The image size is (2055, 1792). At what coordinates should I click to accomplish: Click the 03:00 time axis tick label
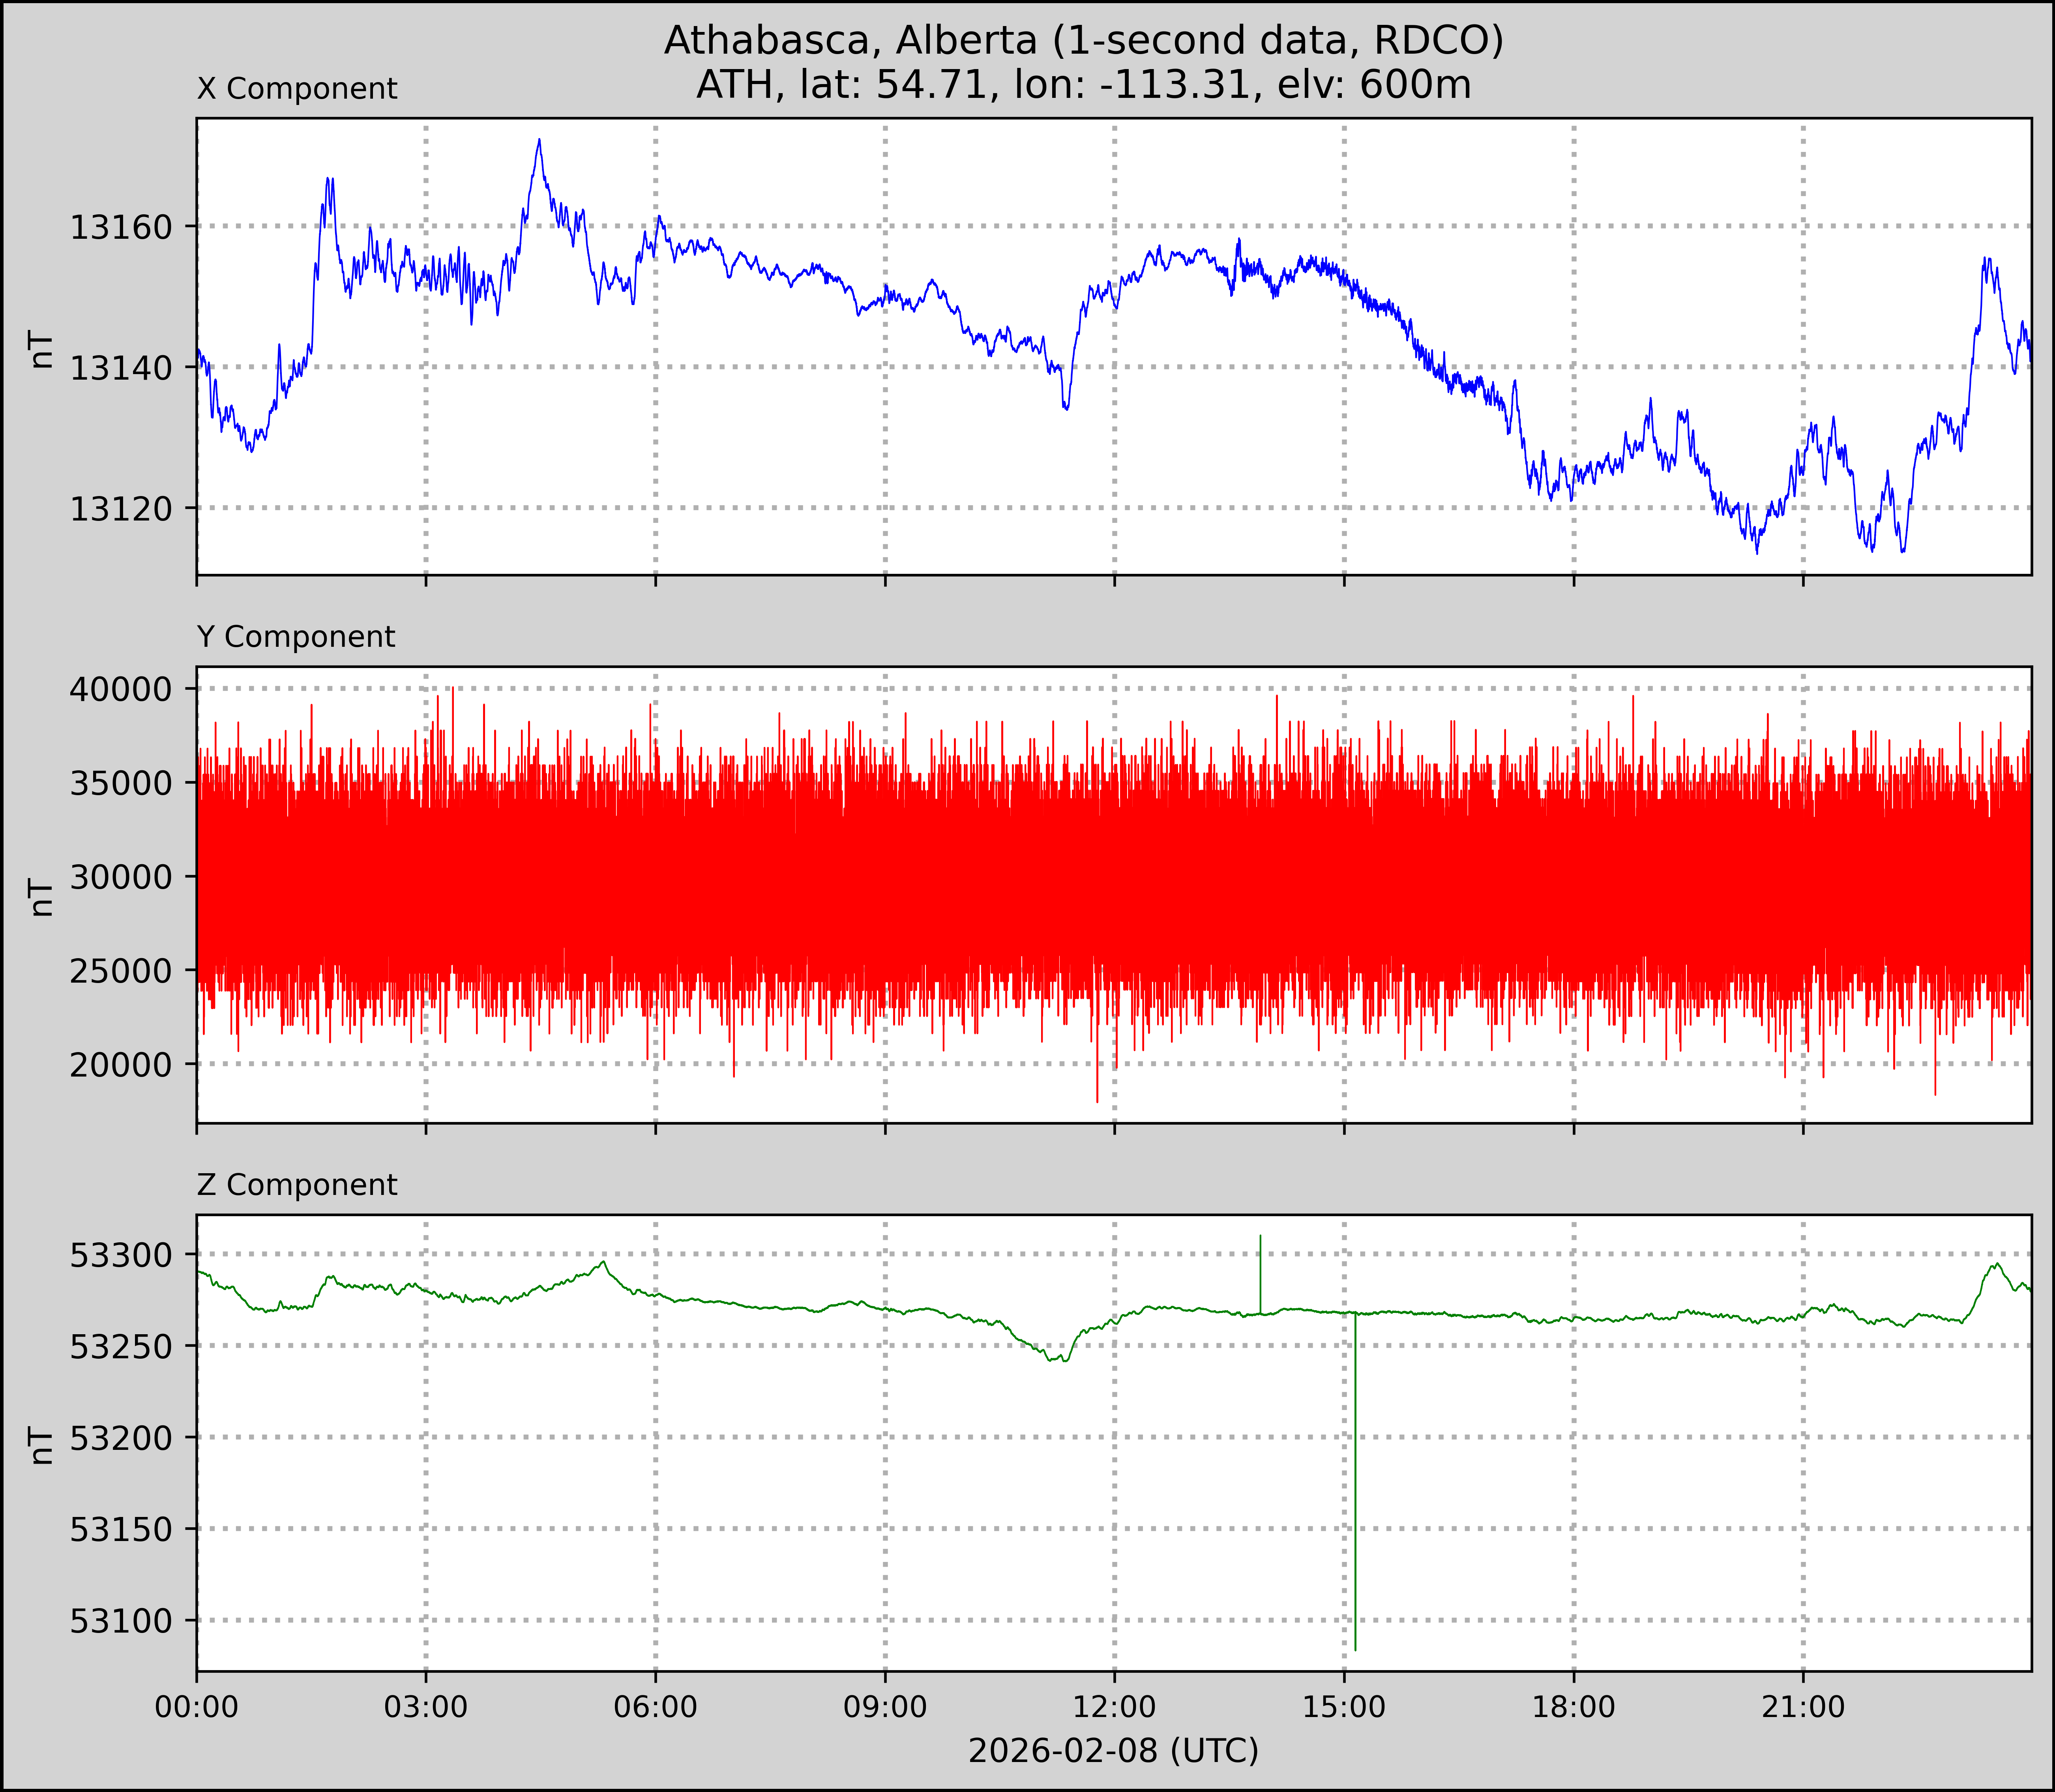pyautogui.click(x=426, y=1706)
